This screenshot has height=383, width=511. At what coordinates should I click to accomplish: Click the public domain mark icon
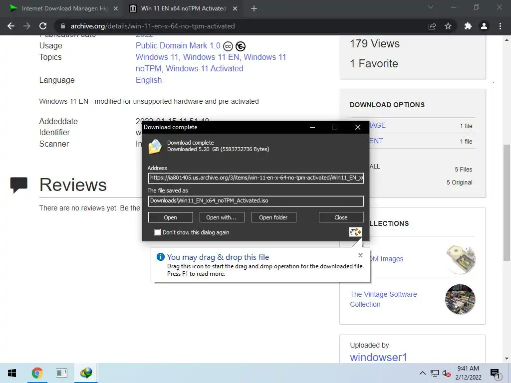[241, 46]
